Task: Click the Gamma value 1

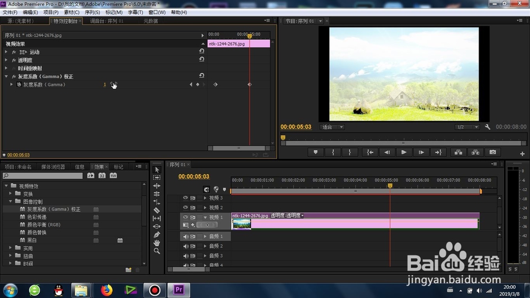Action: pyautogui.click(x=105, y=84)
